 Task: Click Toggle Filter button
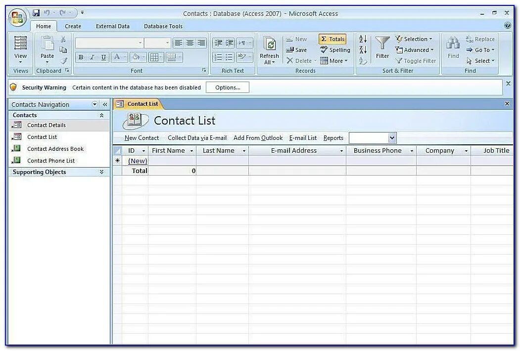416,61
